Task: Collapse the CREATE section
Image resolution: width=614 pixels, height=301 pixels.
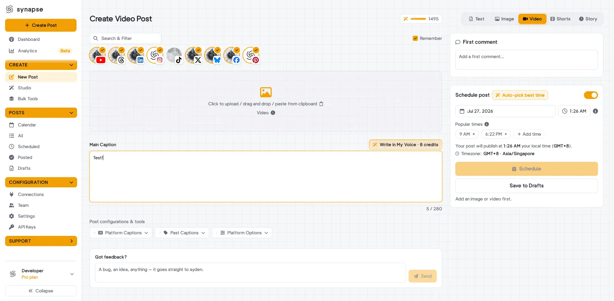Action: pyautogui.click(x=41, y=65)
